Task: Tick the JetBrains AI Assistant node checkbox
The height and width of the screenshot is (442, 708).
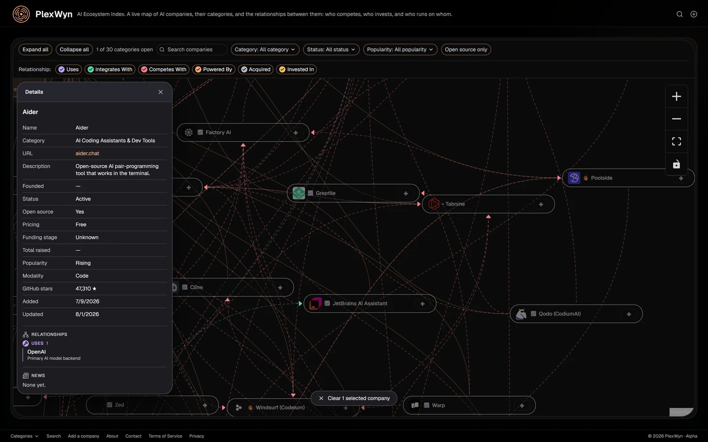Action: click(x=327, y=304)
